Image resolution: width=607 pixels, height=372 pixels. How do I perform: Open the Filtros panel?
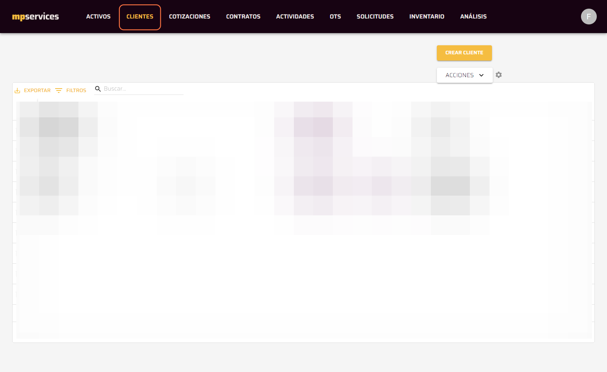click(71, 91)
